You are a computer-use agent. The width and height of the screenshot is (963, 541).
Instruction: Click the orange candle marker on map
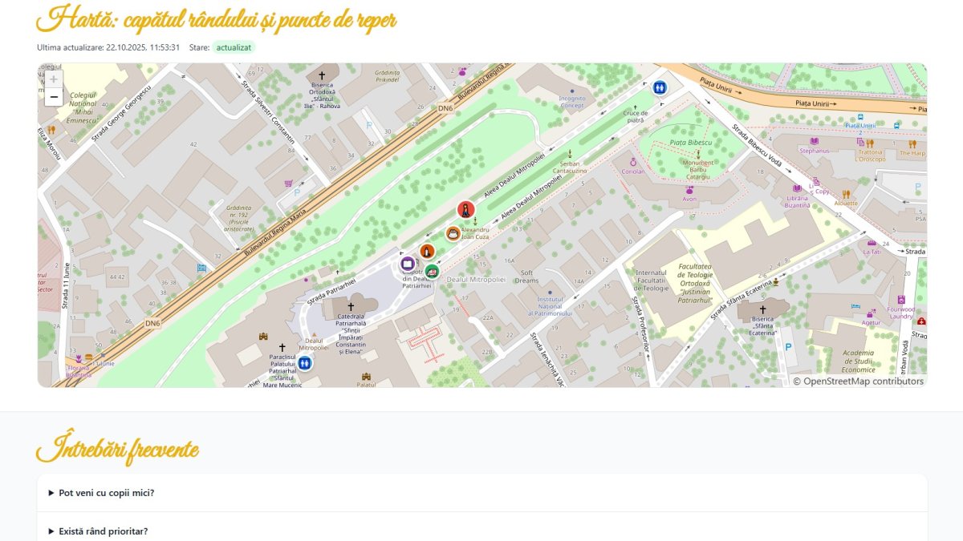(428, 251)
